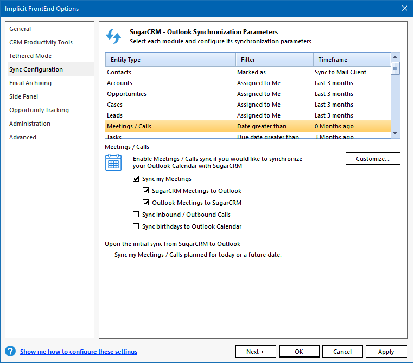
Task: Close the Implicit FrontEnd Options dialog
Action: click(404, 8)
